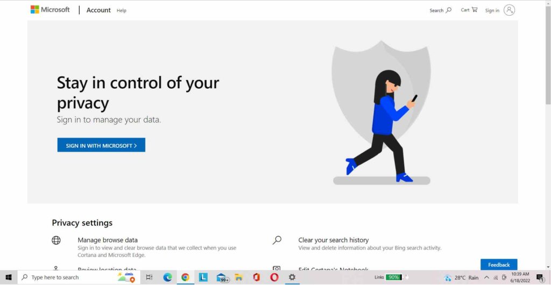
Task: Click the Links toolbar label
Action: tap(379, 277)
